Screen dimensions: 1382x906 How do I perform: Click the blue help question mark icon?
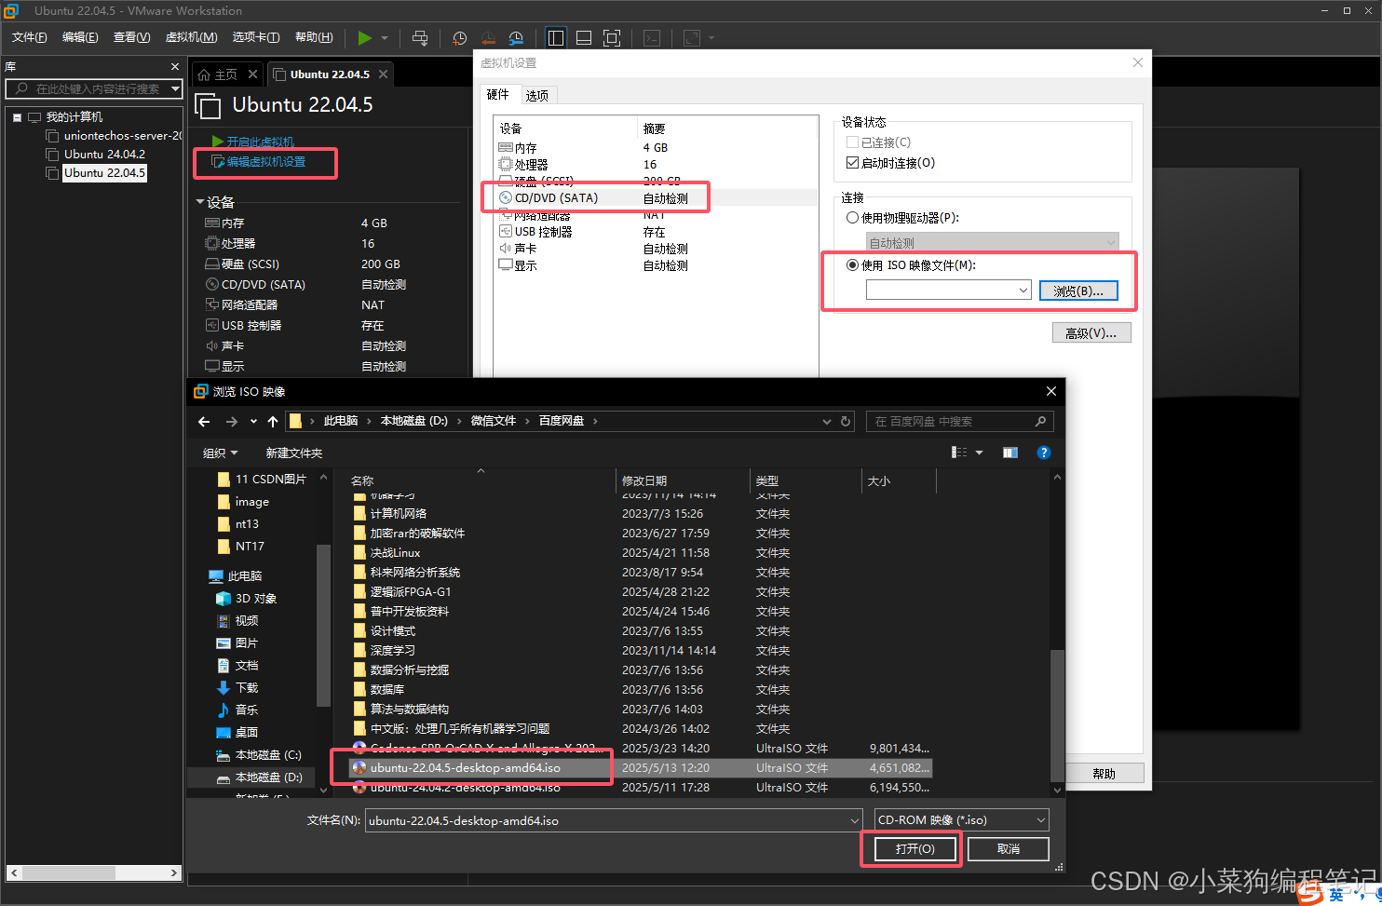(1044, 453)
